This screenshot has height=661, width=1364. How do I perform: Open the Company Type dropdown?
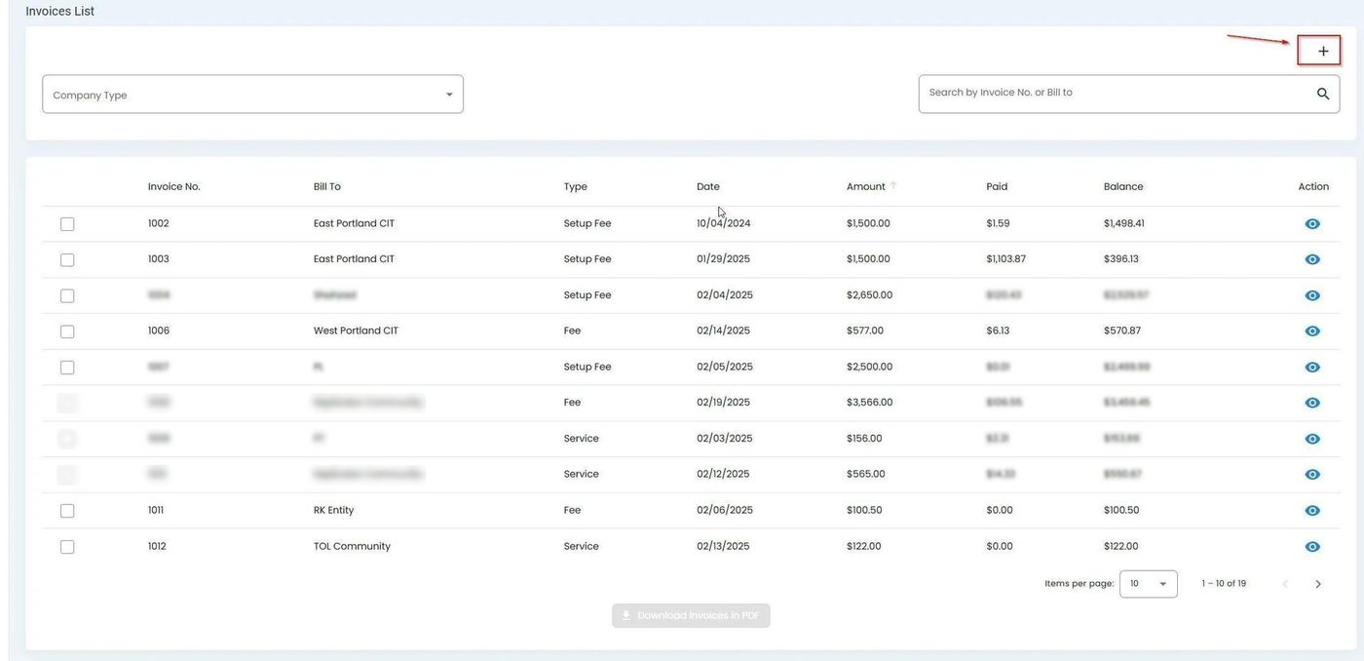point(252,95)
